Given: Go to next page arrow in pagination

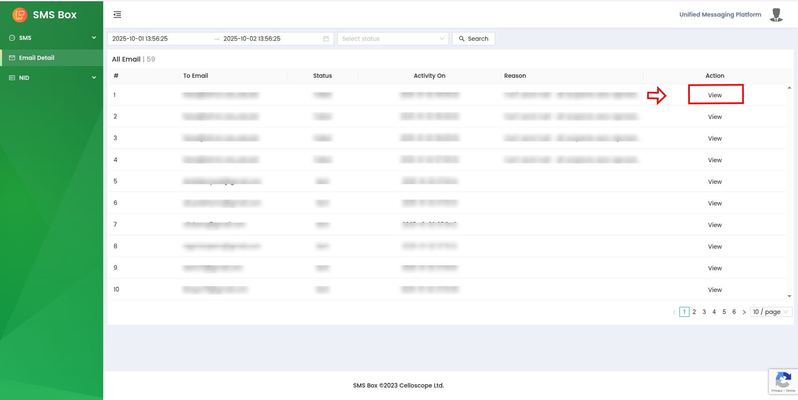Looking at the screenshot, I should point(744,312).
